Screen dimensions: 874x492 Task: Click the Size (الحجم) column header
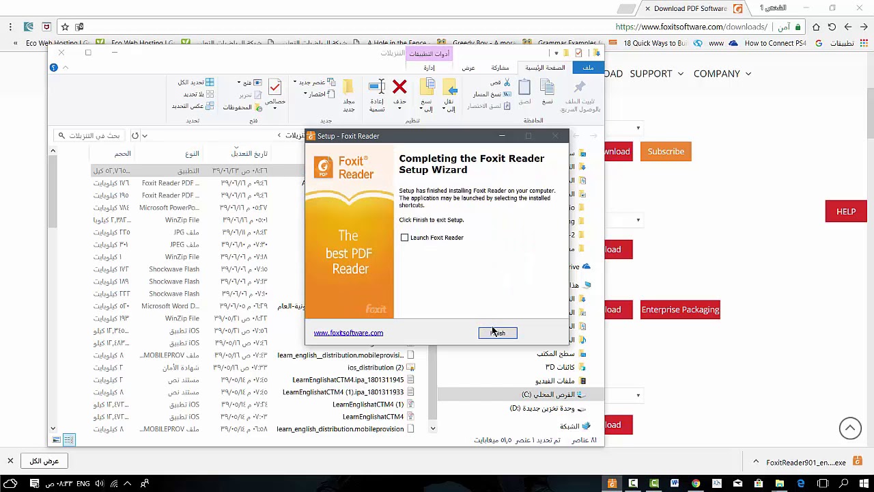122,154
